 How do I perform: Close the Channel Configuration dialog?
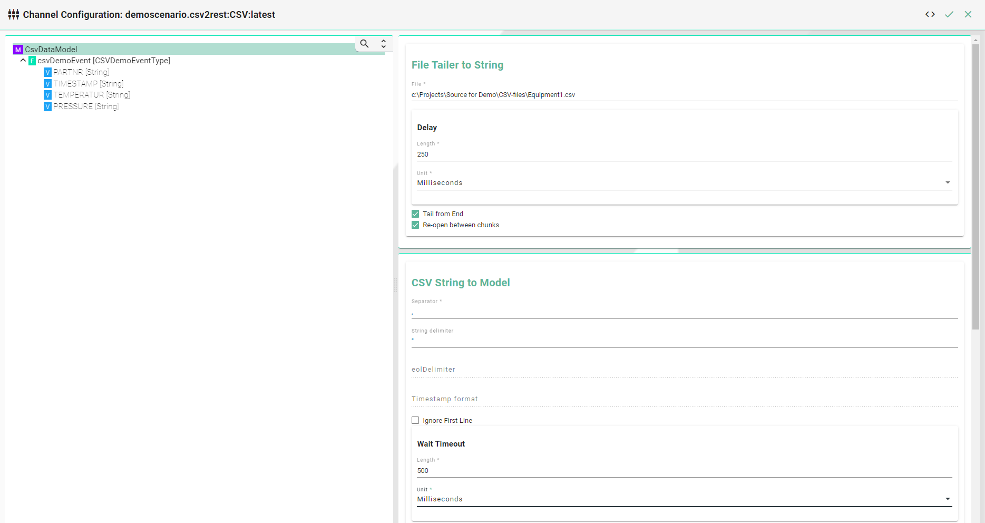[968, 14]
